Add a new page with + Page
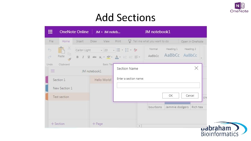251x141 pixels. 98,124
